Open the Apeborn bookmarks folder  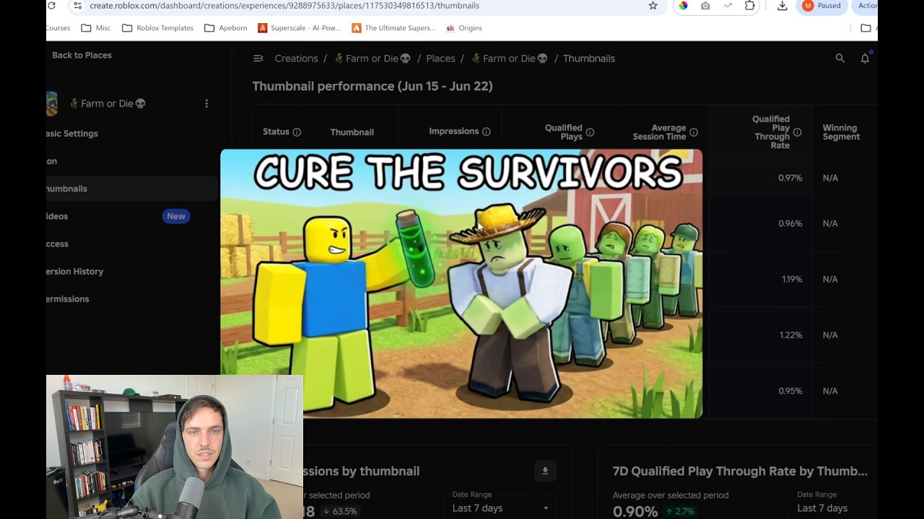coord(225,28)
